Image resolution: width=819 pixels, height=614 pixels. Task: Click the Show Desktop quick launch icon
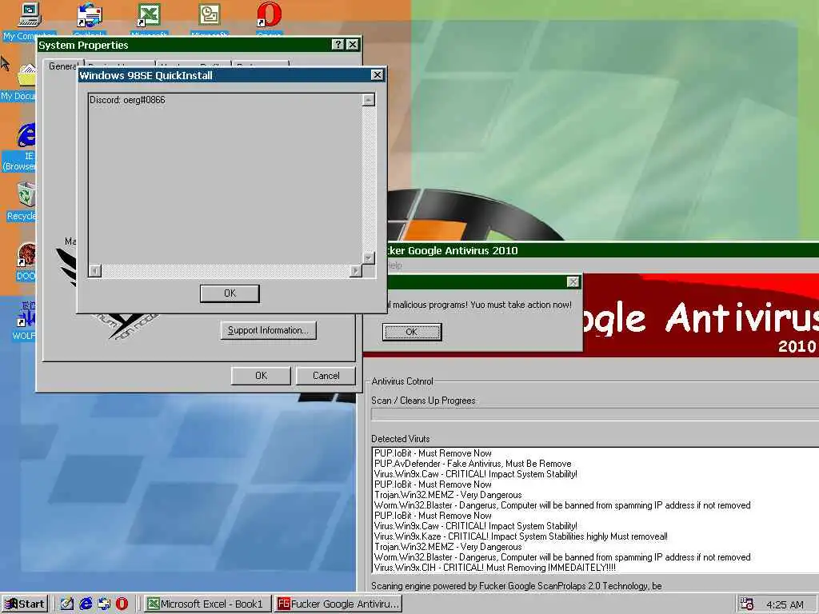pyautogui.click(x=67, y=604)
